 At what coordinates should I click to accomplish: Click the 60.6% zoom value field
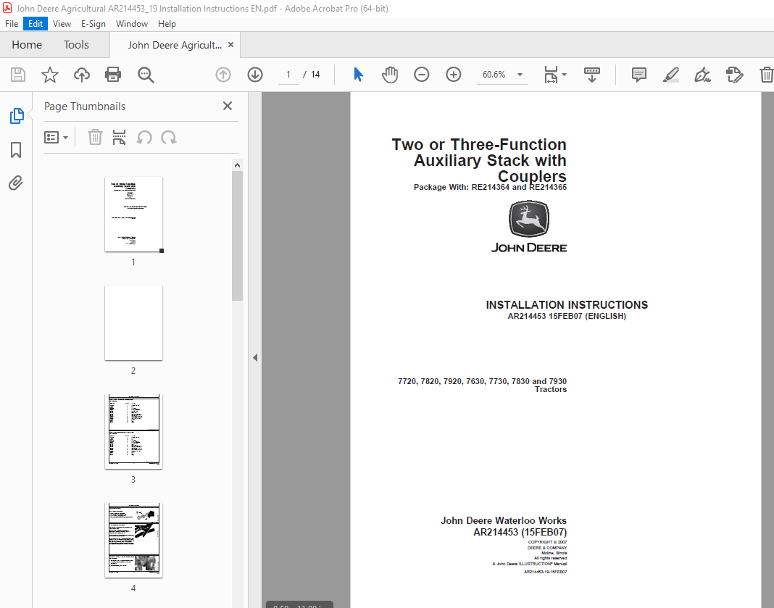494,75
